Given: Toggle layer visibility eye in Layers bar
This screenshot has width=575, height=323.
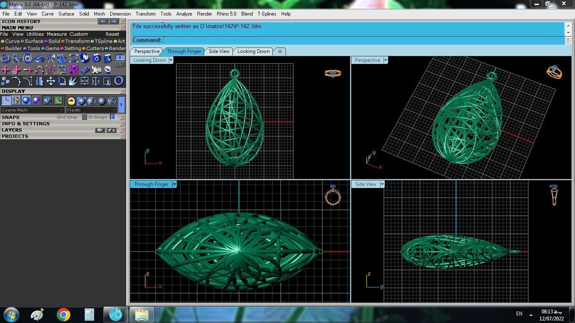Looking at the screenshot, I should (x=111, y=130).
